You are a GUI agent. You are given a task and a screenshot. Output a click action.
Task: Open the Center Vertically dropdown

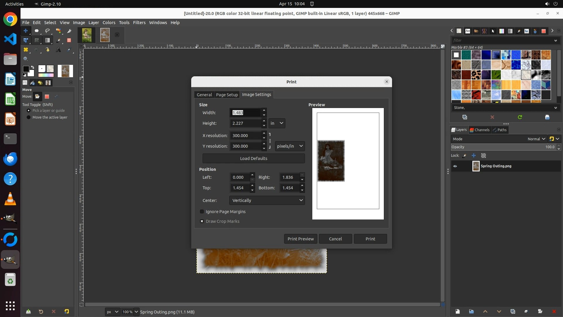tap(267, 200)
